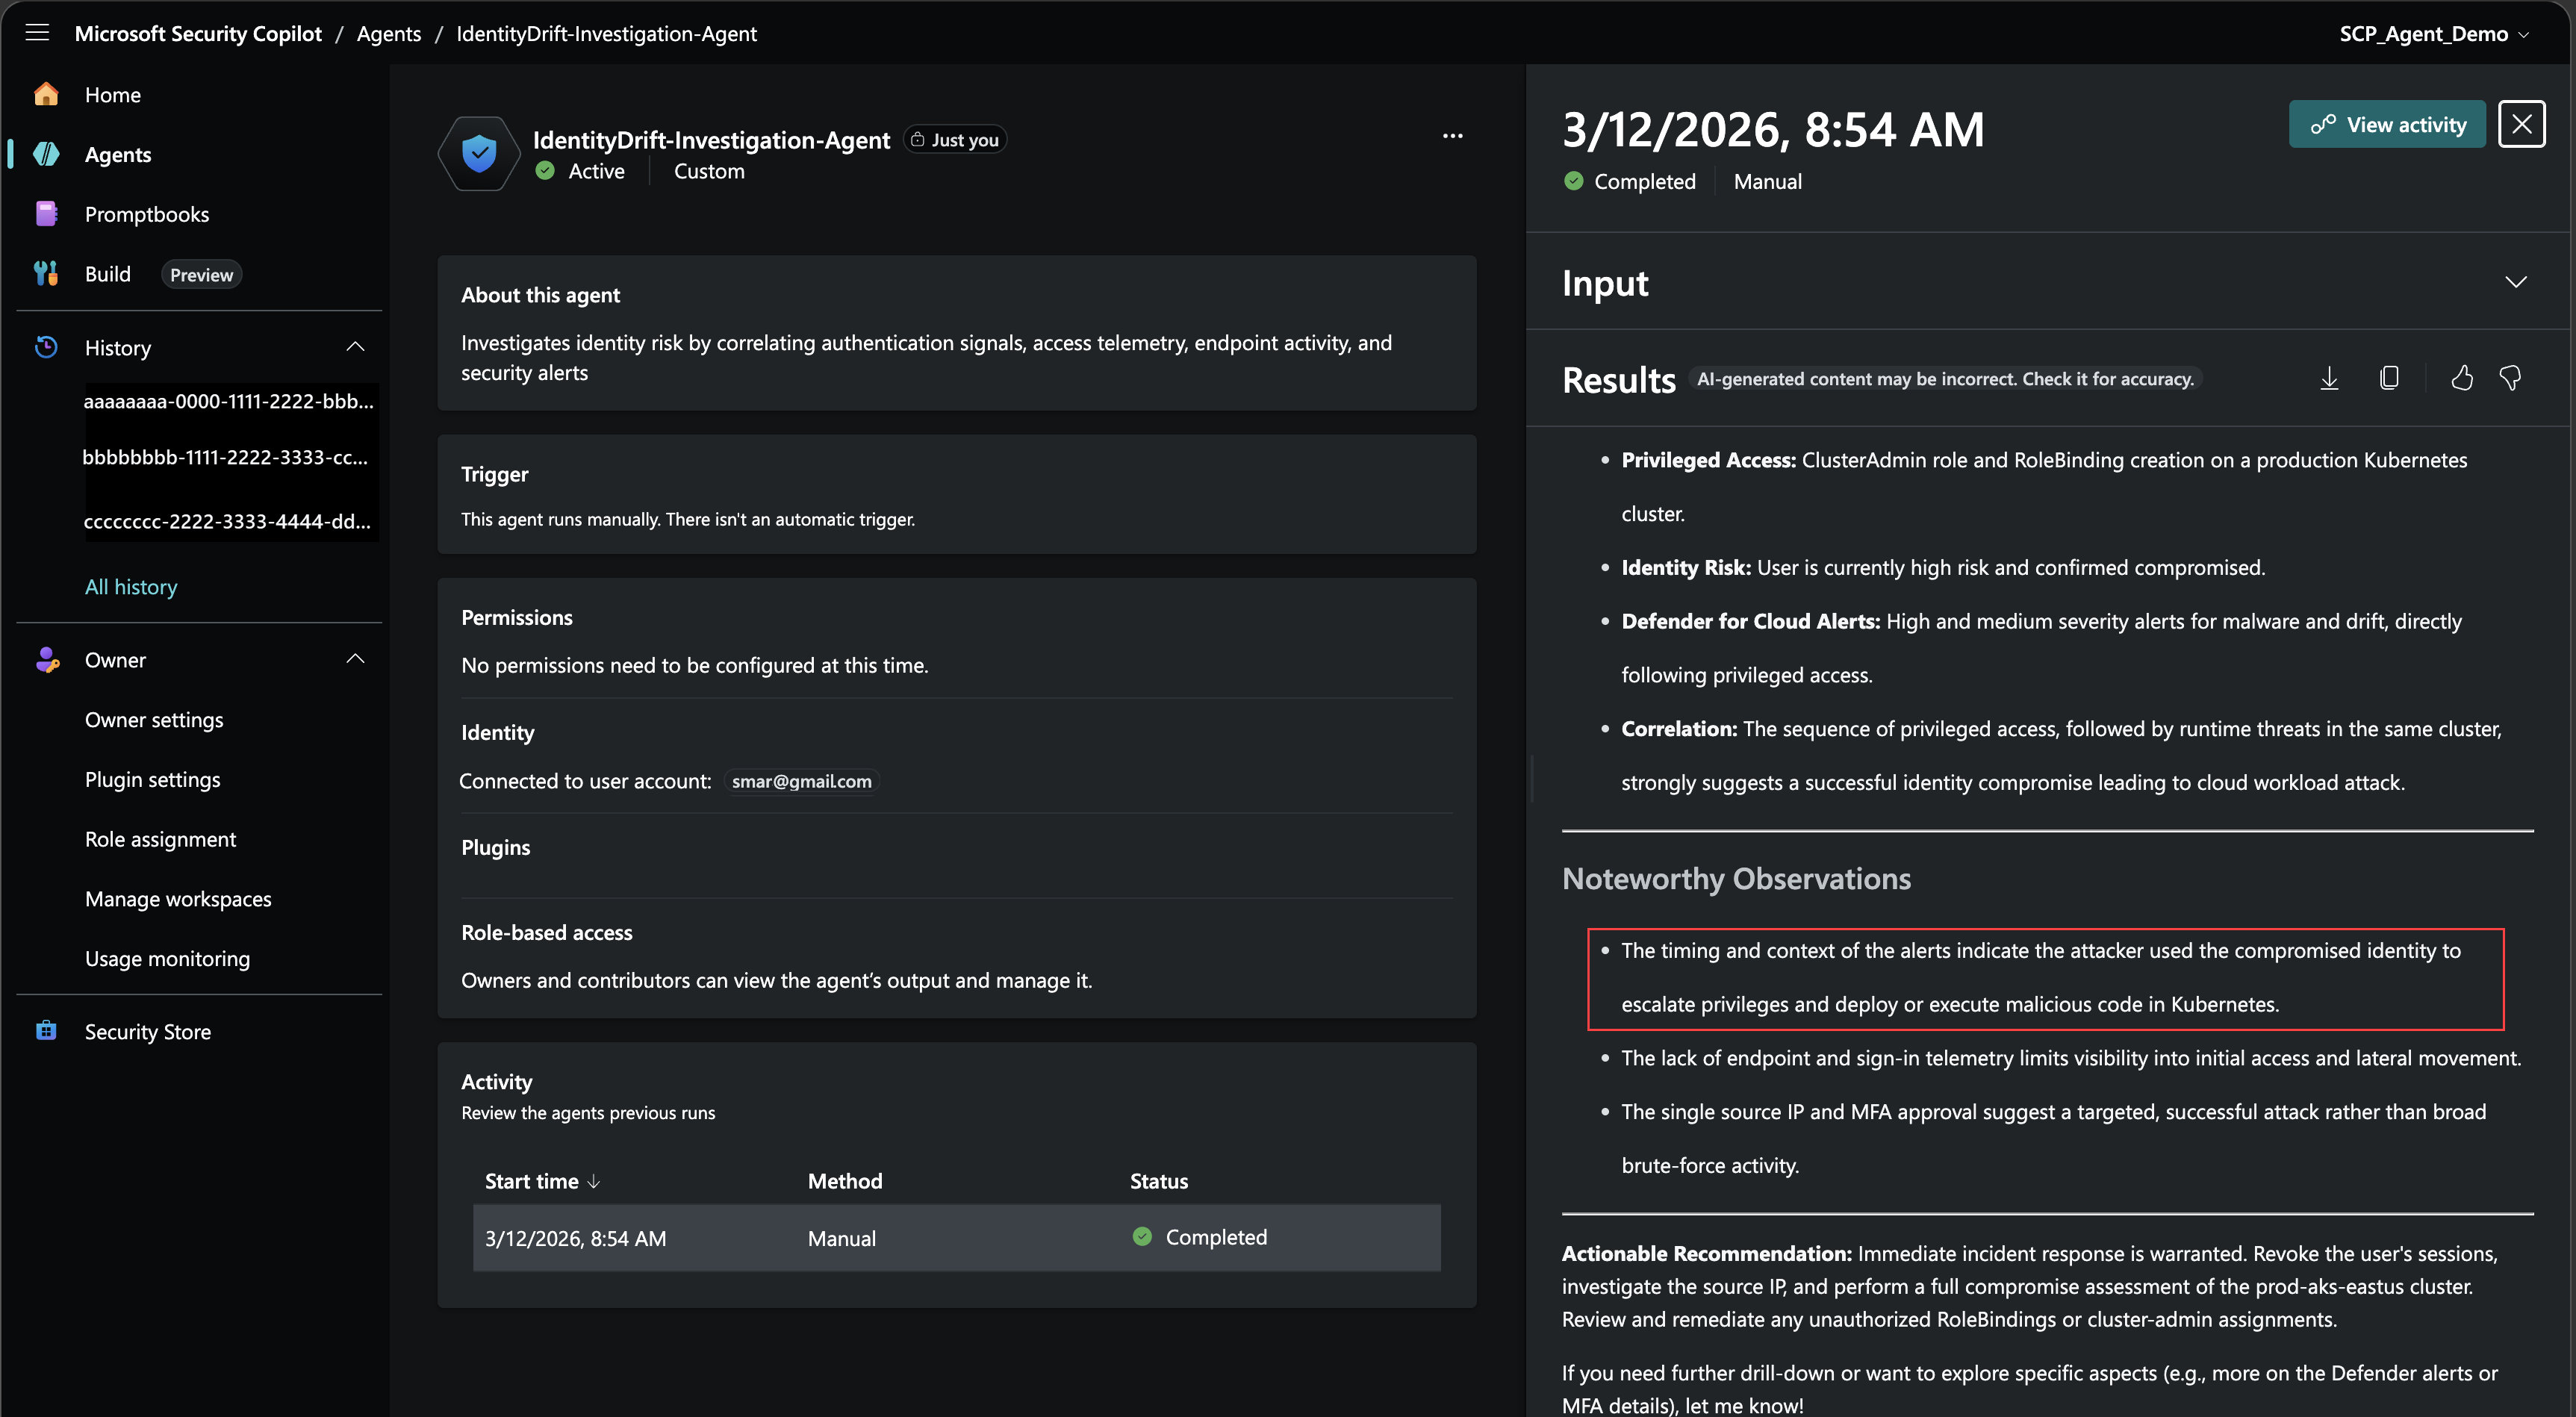Click the Security Store icon

(46, 1031)
